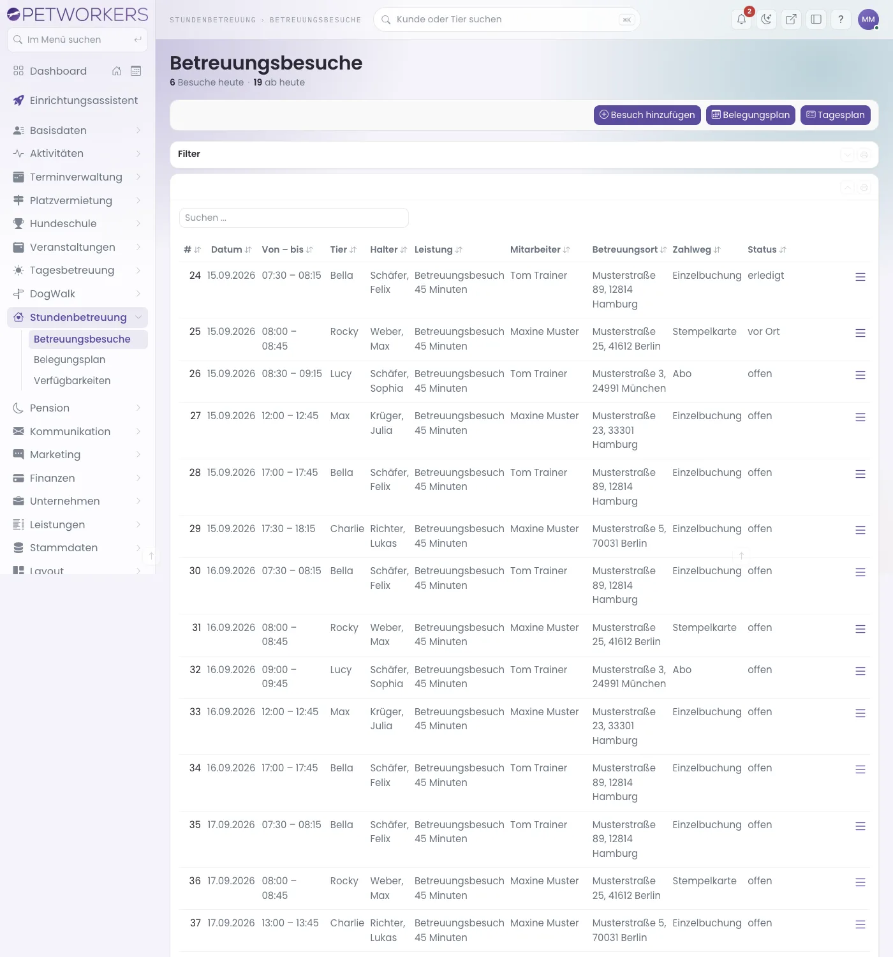The height and width of the screenshot is (957, 893).
Task: Click print icon in Filter panel
Action: pyautogui.click(x=864, y=154)
